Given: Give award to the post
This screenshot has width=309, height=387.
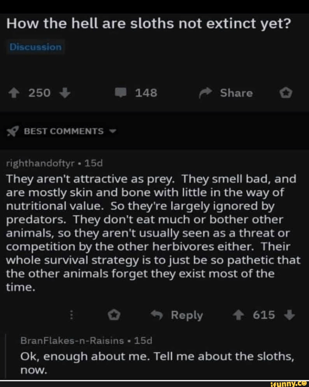Looking at the screenshot, I should click(286, 93).
